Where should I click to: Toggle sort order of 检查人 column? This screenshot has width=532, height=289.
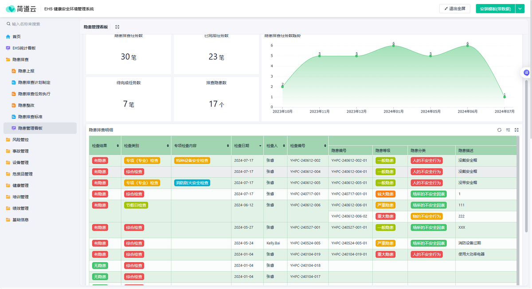pos(284,146)
